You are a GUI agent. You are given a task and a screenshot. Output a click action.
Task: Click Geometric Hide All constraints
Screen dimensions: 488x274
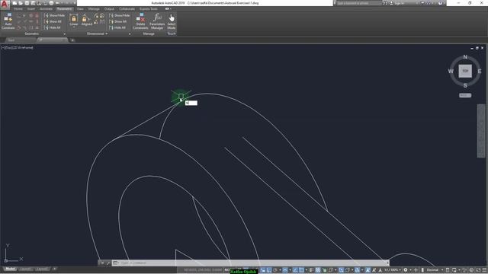(53, 27)
